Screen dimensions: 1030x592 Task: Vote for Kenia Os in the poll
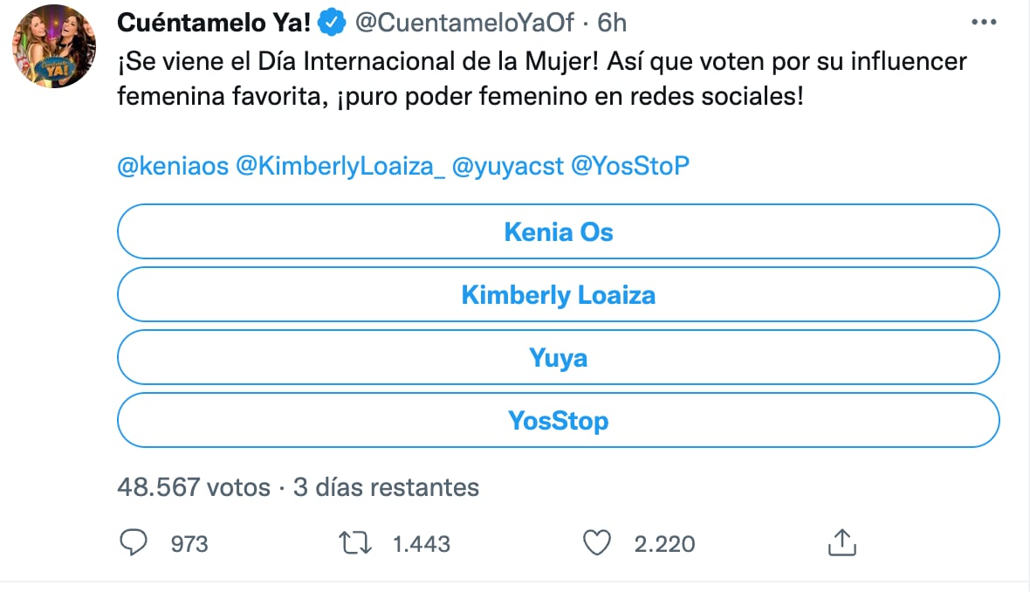point(558,231)
